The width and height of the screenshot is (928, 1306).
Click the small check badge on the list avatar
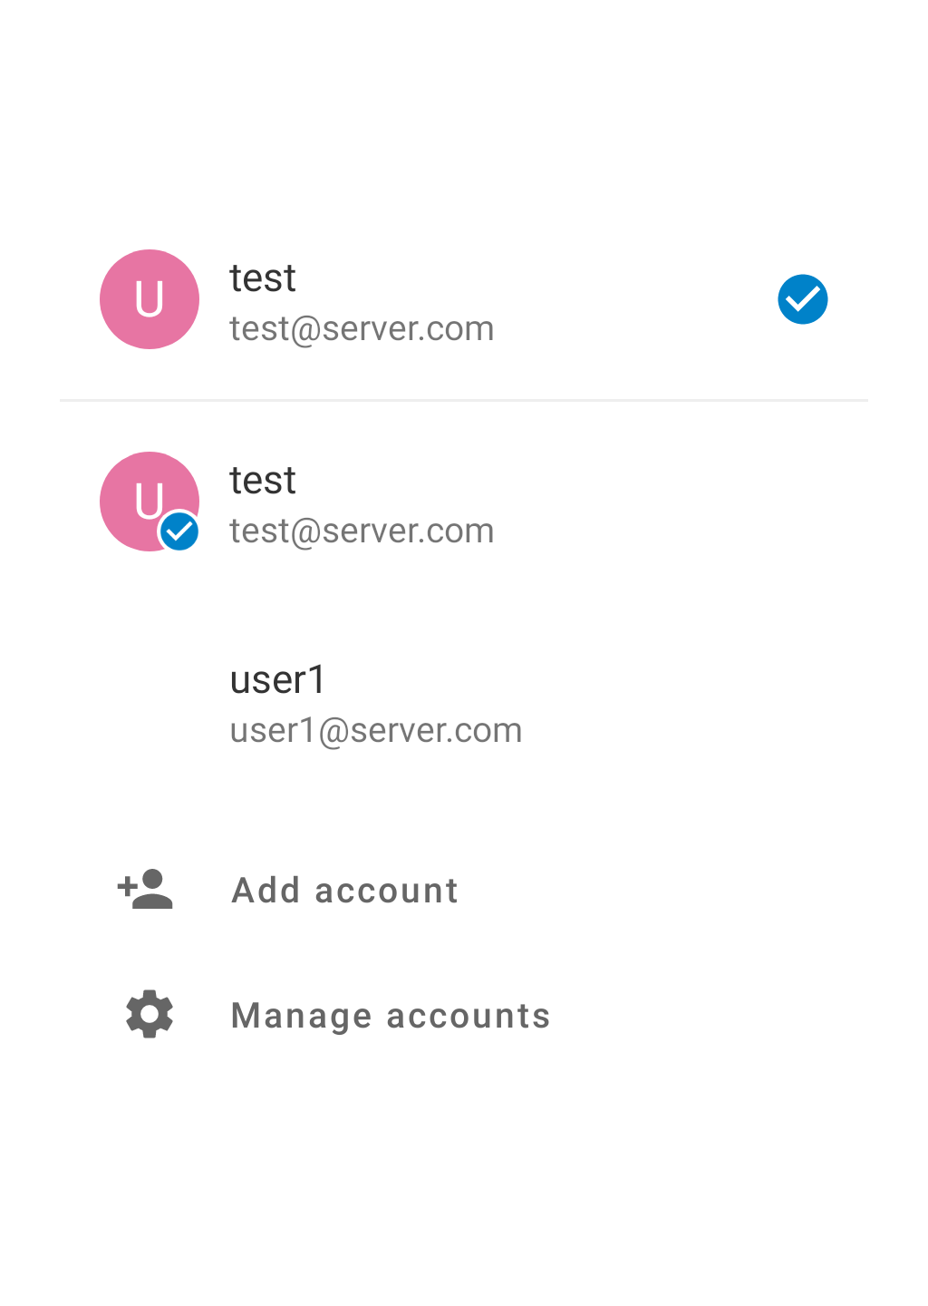pos(179,531)
